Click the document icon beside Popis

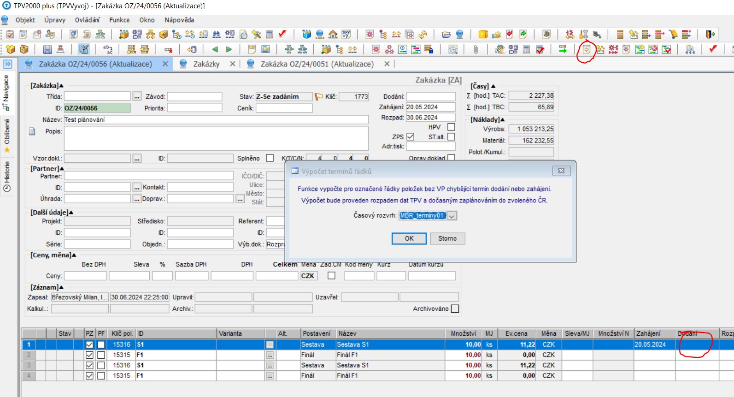[32, 131]
